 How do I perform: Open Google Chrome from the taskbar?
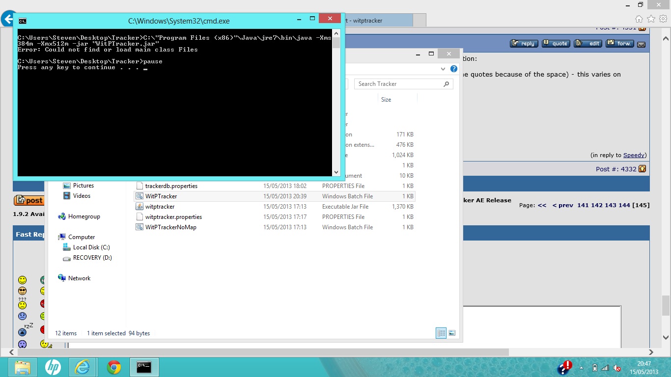coord(113,367)
